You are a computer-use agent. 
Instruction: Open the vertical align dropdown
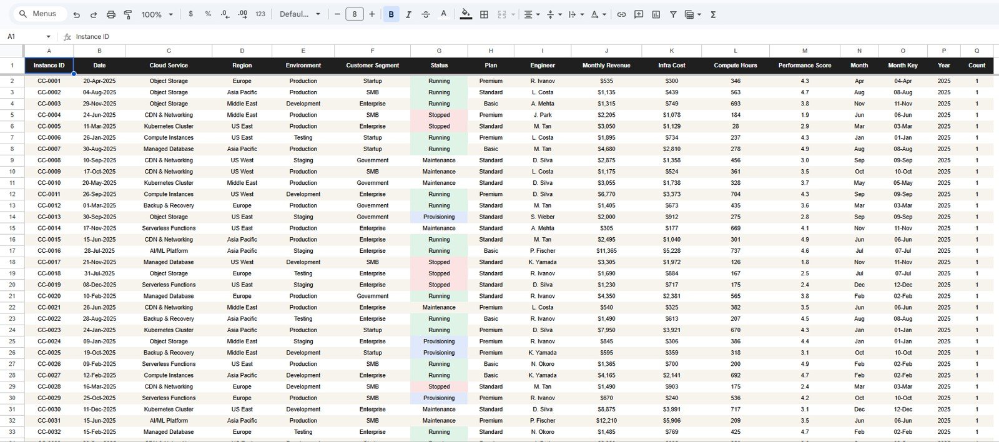[554, 14]
